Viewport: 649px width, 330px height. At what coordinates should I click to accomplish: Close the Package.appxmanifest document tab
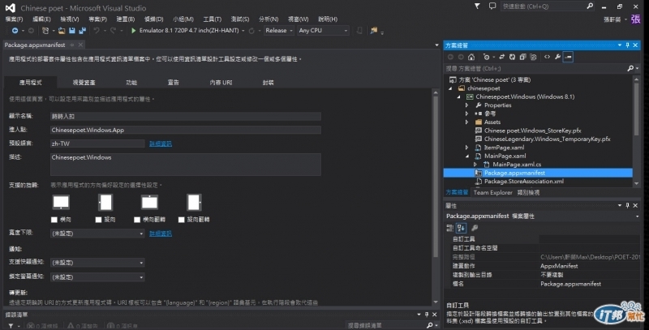pos(80,45)
